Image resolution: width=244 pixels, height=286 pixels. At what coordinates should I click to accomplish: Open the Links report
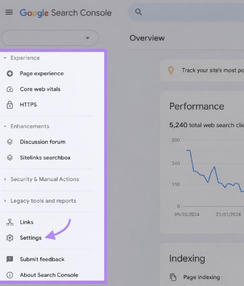pyautogui.click(x=27, y=222)
